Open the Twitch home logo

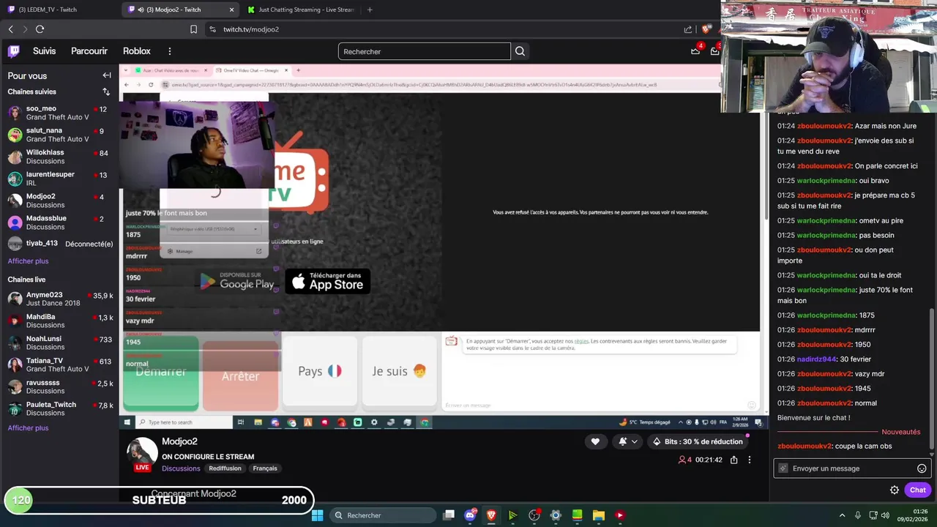click(14, 51)
